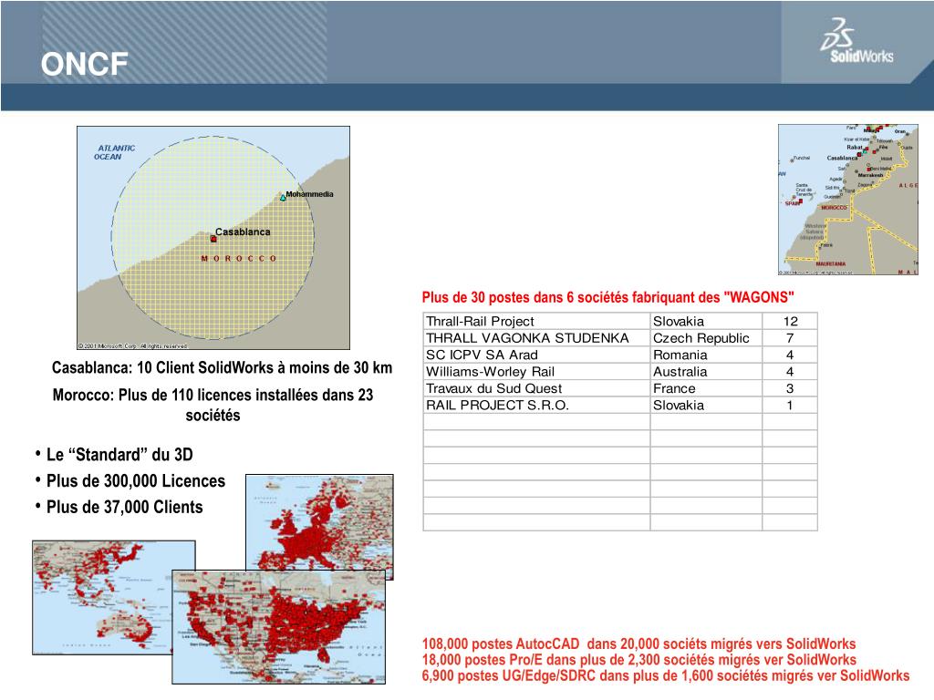The image size is (934, 700).
Task: Select table cell 'Travaux du Sud Ouest'
Action: [x=536, y=388]
